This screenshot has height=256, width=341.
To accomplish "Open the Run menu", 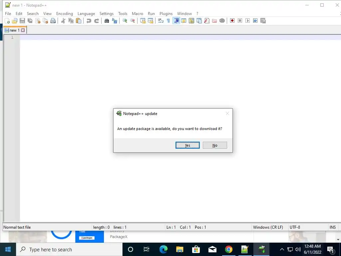I will 151,13.
